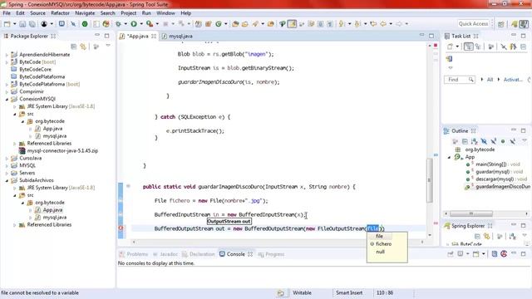Viewport: 532px width, 299px height.
Task: Click the Link with Editor icon in Spring Explorer
Action: tap(487, 236)
